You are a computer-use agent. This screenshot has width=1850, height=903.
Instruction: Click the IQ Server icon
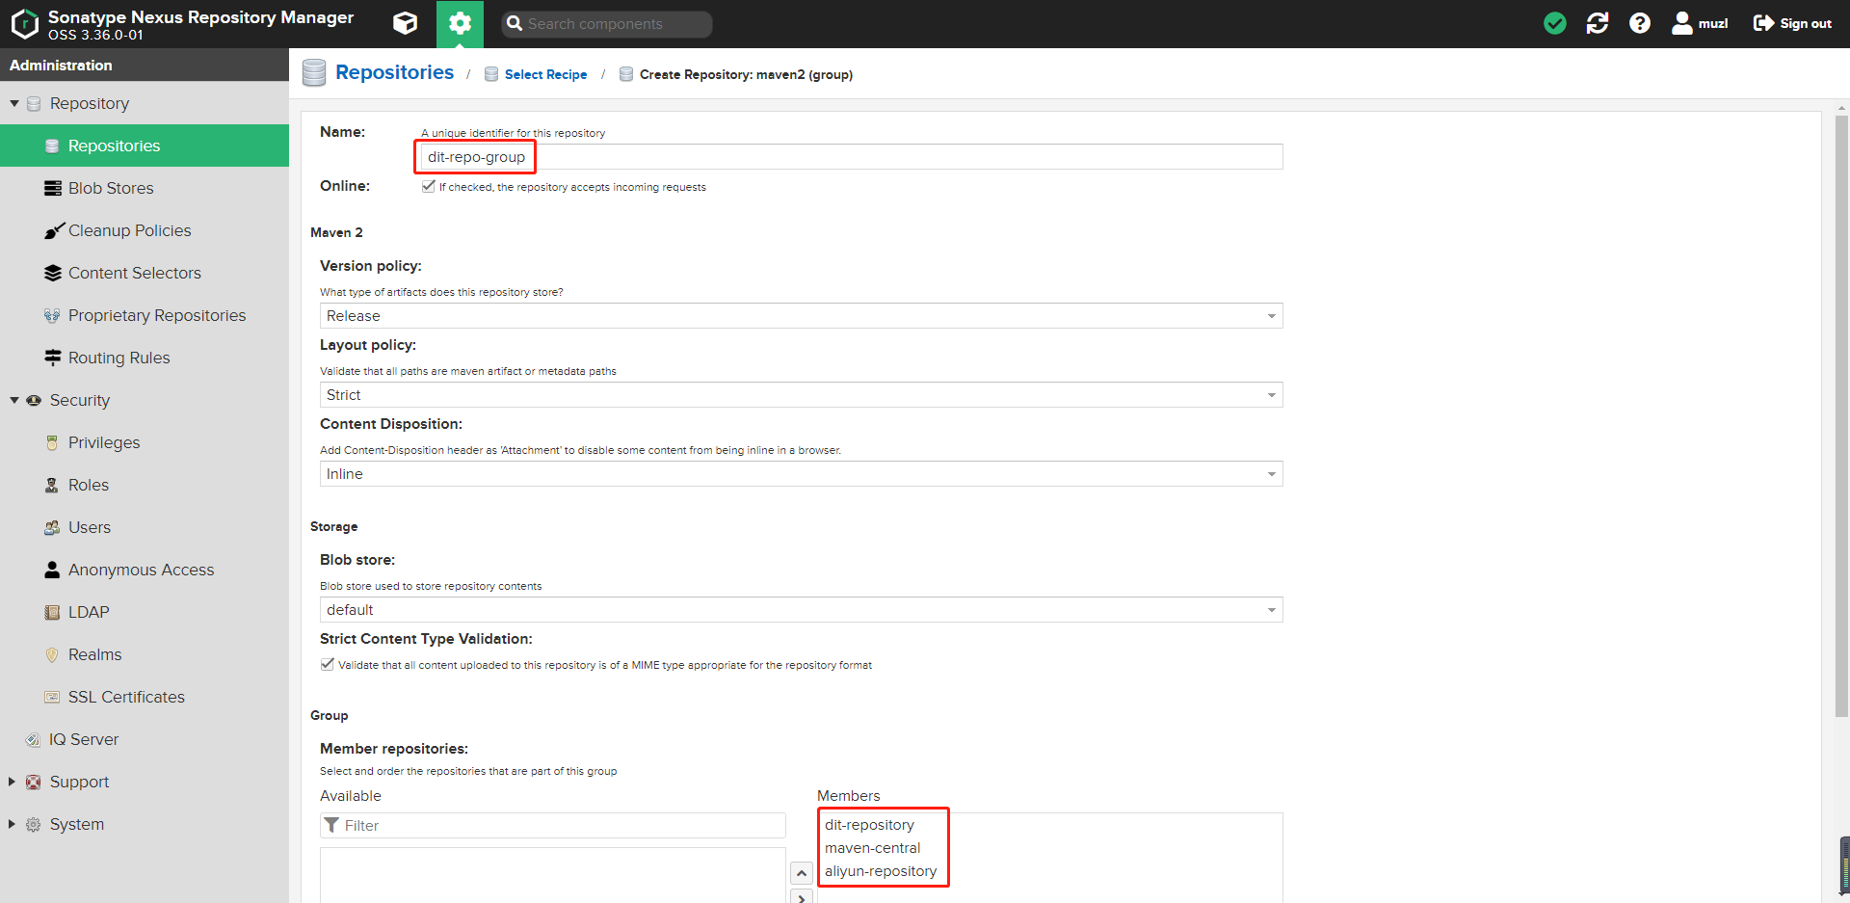[33, 739]
